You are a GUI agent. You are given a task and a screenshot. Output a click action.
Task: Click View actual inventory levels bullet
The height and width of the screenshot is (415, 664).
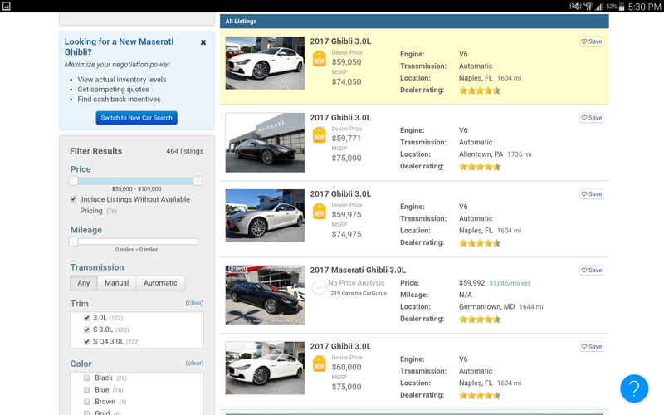pyautogui.click(x=122, y=80)
